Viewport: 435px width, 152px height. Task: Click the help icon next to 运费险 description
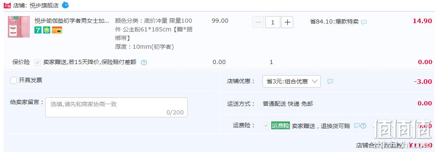coord(363,126)
